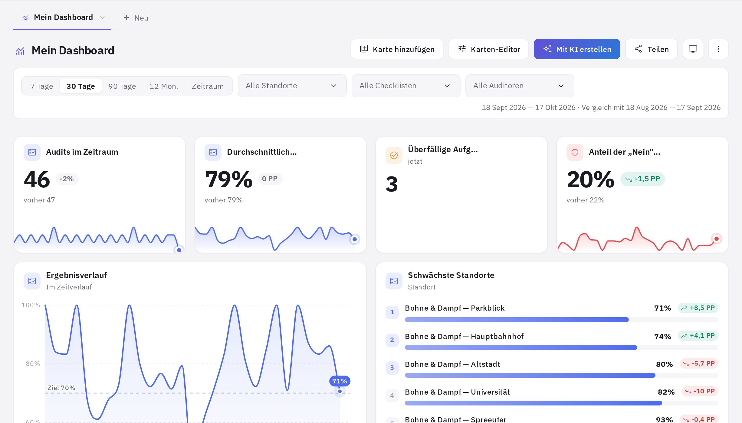Click the plus icon next to Neu

126,18
